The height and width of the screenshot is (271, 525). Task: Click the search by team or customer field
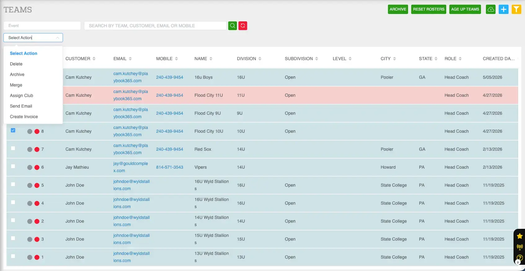pyautogui.click(x=155, y=26)
